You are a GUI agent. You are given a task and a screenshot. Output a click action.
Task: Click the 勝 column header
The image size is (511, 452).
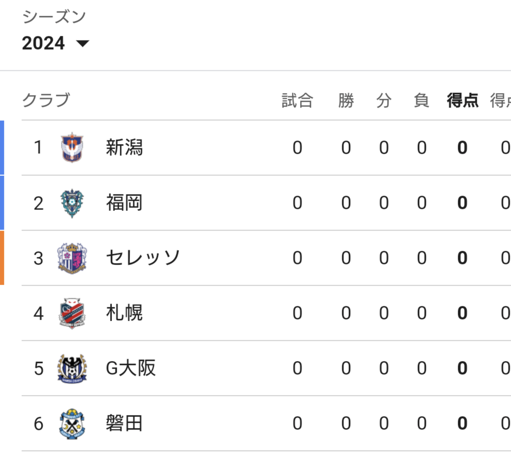(x=346, y=100)
